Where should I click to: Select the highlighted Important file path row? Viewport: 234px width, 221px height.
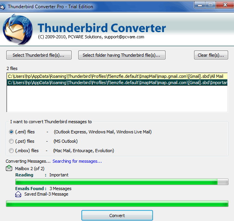pyautogui.click(x=117, y=83)
